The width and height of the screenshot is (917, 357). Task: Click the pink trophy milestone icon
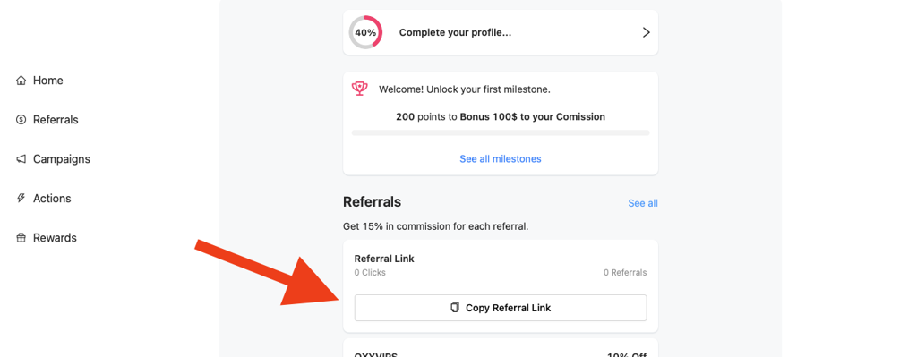click(360, 89)
